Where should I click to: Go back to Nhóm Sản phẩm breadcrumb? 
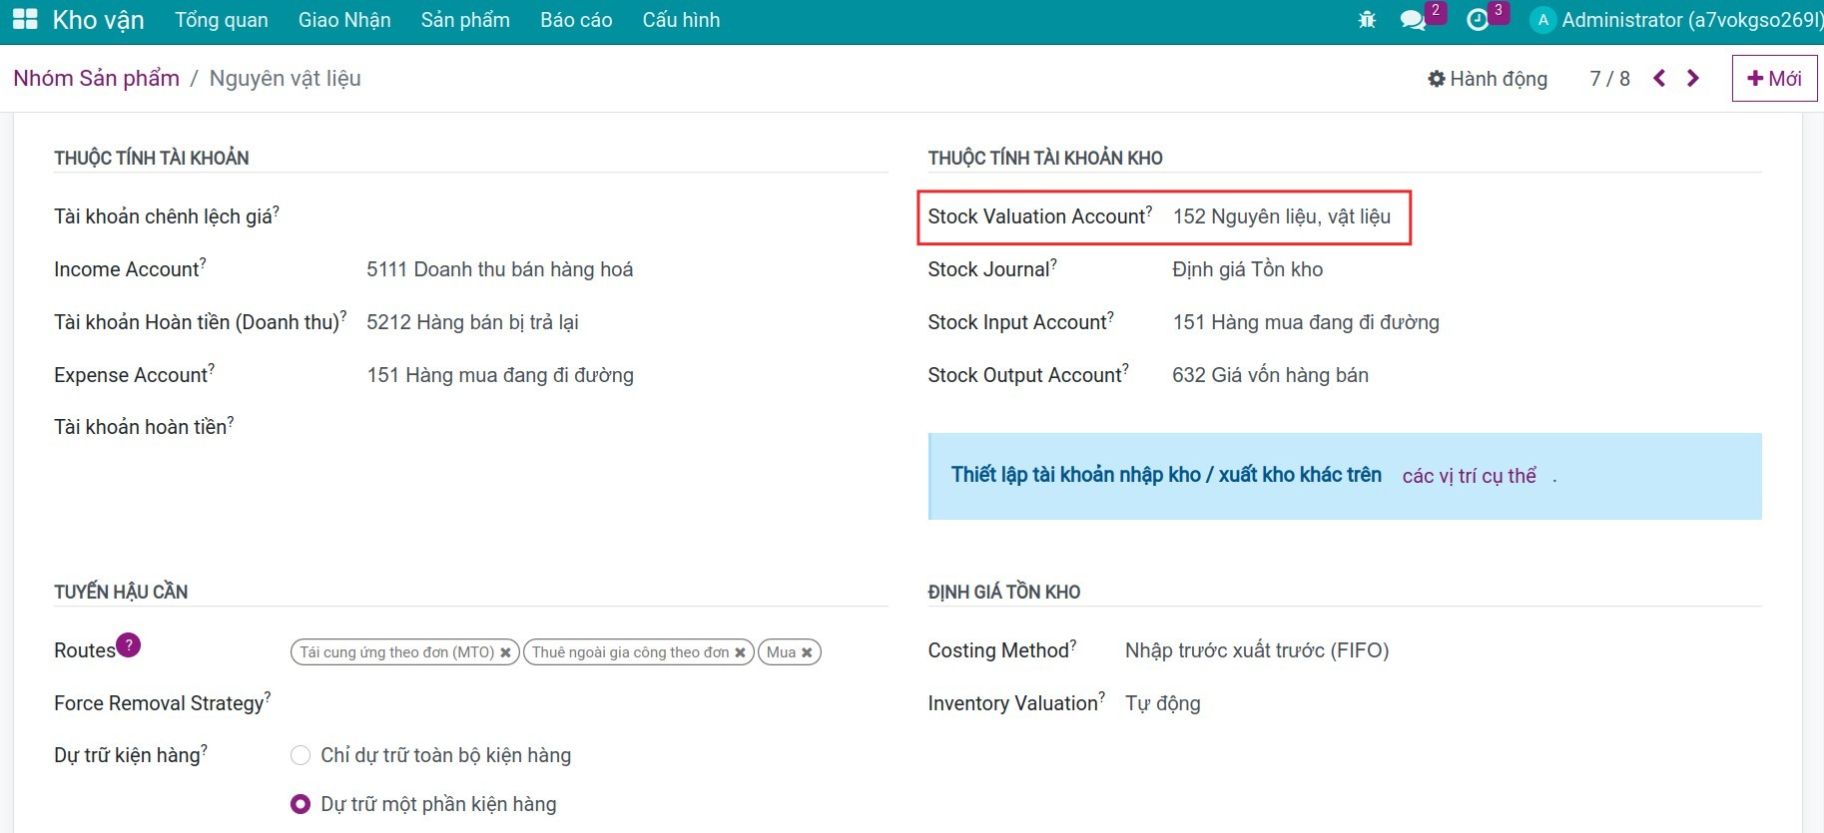97,78
